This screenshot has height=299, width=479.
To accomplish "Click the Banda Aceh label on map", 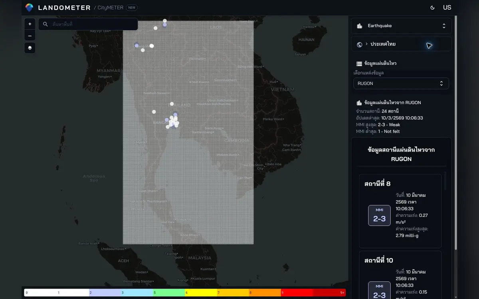I will [x=88, y=244].
